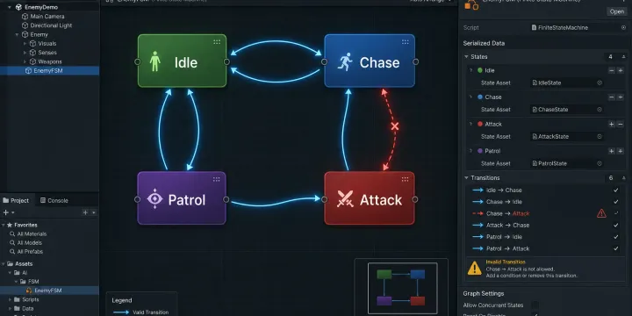This screenshot has width=632, height=316.
Task: Click the Chase node's running figure icon
Action: point(345,62)
